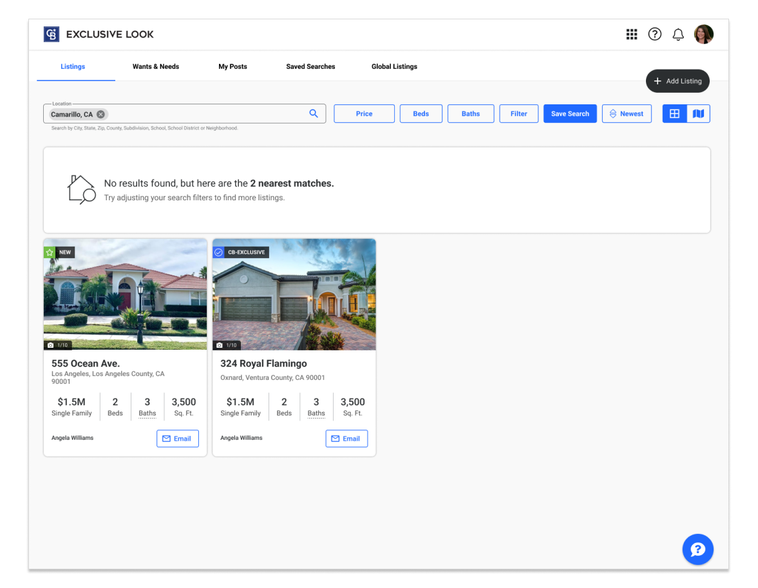This screenshot has height=588, width=758.
Task: Open the Wants & Needs tab
Action: [x=156, y=67]
